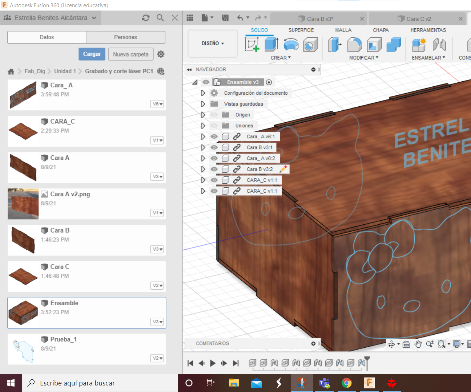
Task: Open the Cara C v2 document tab
Action: 417,19
